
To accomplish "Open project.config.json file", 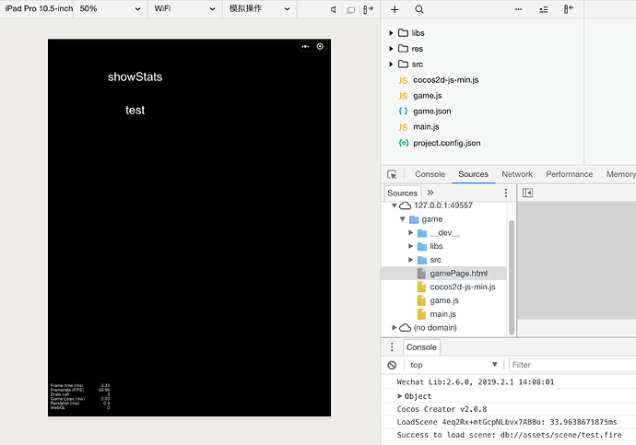I will coord(446,143).
